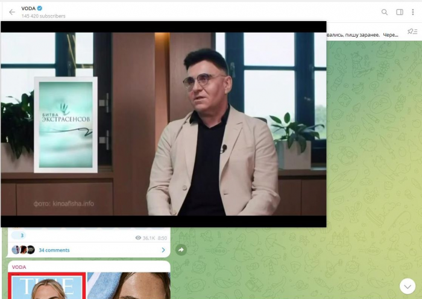Click the video player preview

(163, 124)
